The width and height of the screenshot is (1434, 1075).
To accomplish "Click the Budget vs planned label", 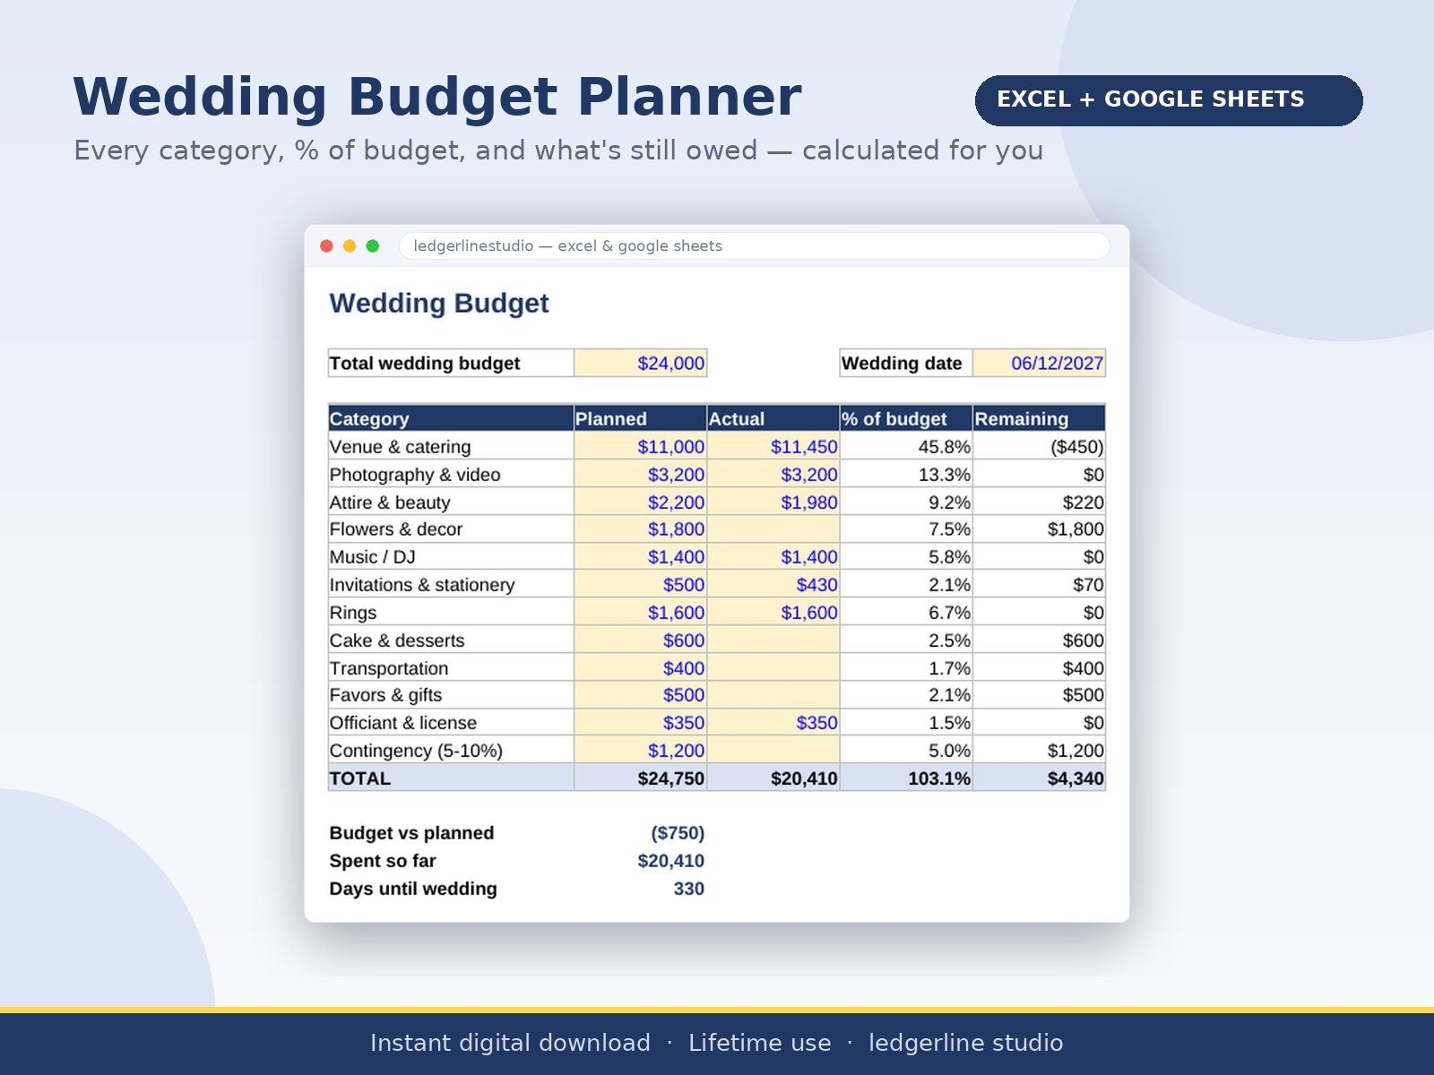I will (411, 833).
